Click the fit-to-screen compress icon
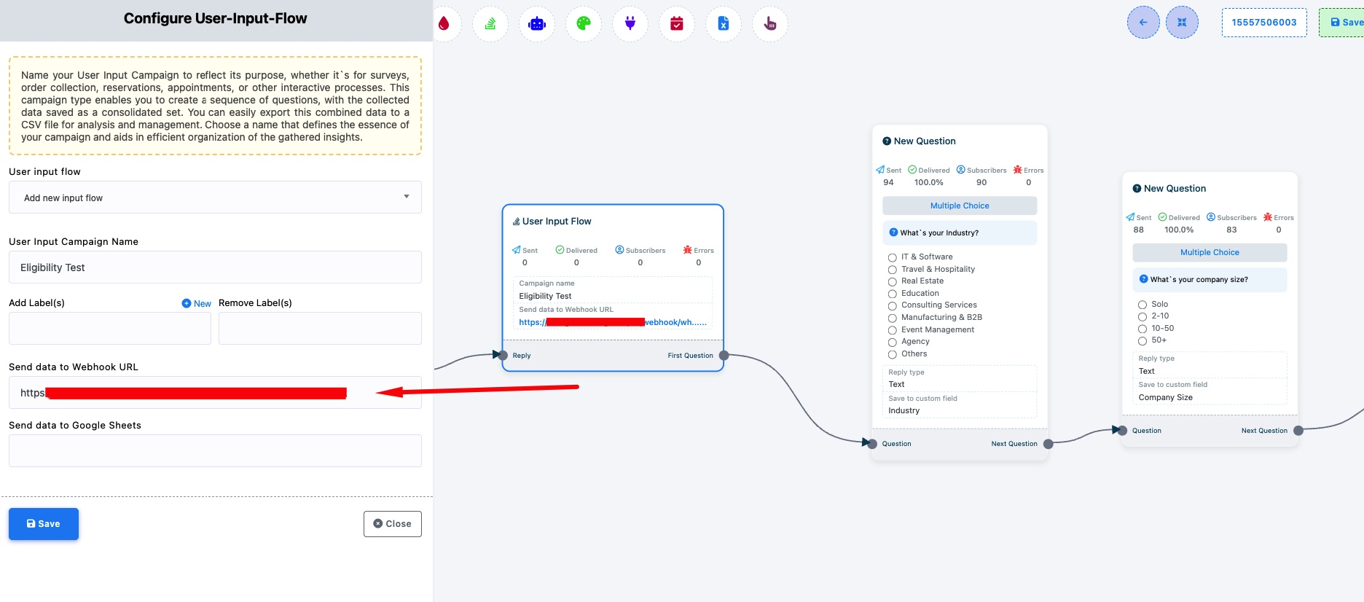Viewport: 1364px width, 602px height. tap(1182, 23)
